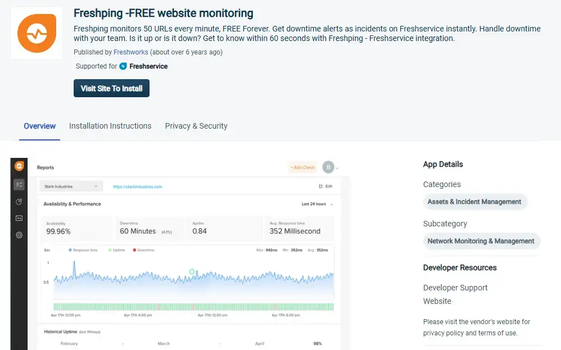Click the green uptime status bar strip

[x=193, y=307]
